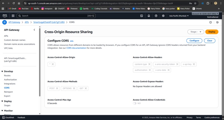
Task: Bookmark this page with the star icon
Action: coord(195,3)
